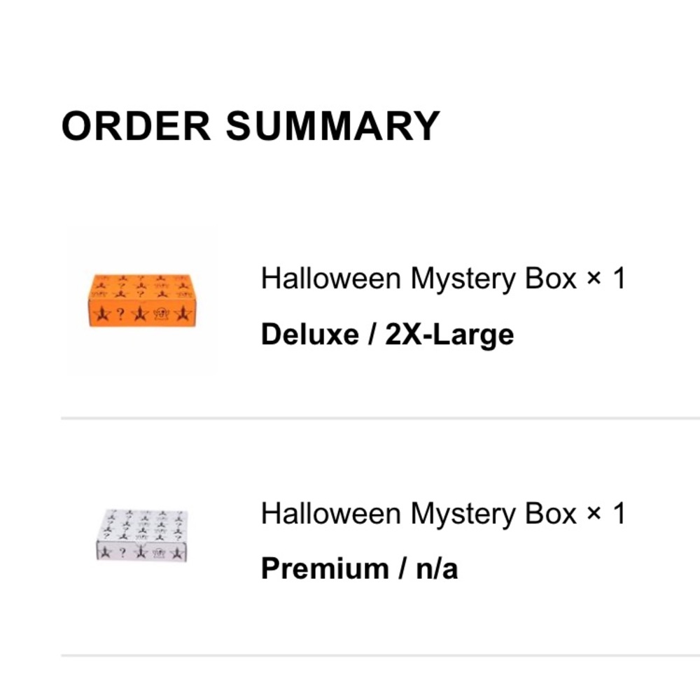Viewport: 700px width, 700px height.
Task: Click the 2X-Large size text
Action: click(x=449, y=335)
